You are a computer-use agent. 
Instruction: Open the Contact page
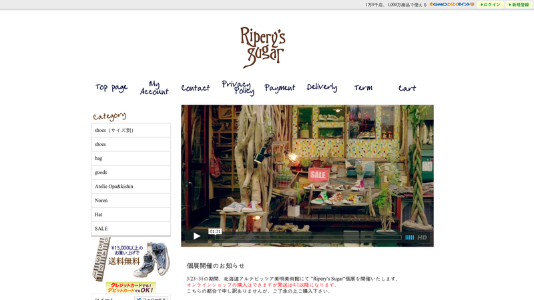196,88
